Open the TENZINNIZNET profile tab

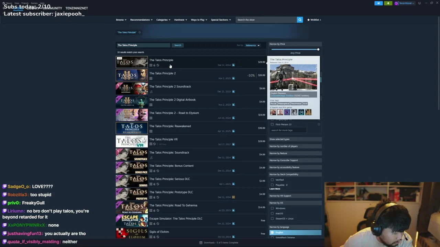(x=77, y=8)
